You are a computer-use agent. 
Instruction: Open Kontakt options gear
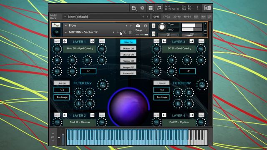[x=142, y=8]
